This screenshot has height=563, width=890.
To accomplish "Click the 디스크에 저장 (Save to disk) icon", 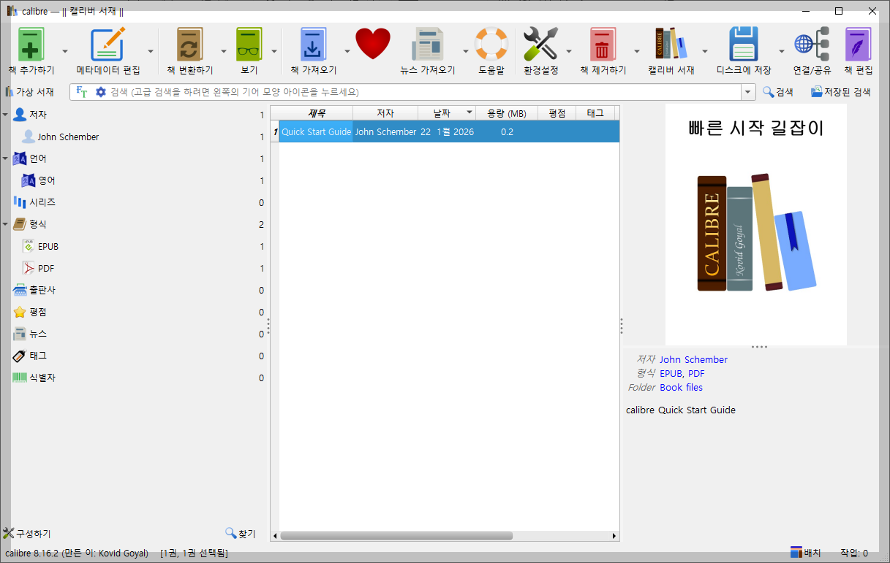I will tap(744, 45).
